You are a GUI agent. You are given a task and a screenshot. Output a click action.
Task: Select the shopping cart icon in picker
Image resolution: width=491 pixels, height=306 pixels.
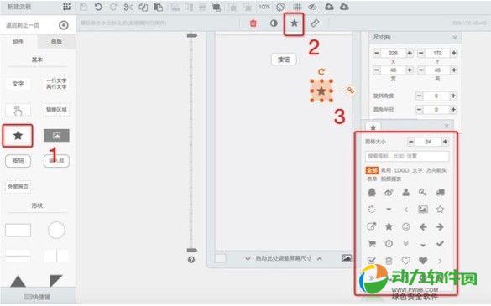pos(372,243)
